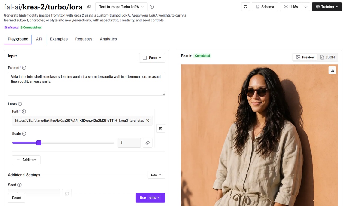Expand the Form input mode dropdown

[x=152, y=58]
